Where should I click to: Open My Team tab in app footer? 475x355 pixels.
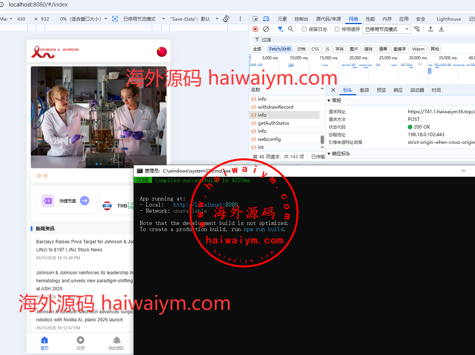click(x=117, y=343)
